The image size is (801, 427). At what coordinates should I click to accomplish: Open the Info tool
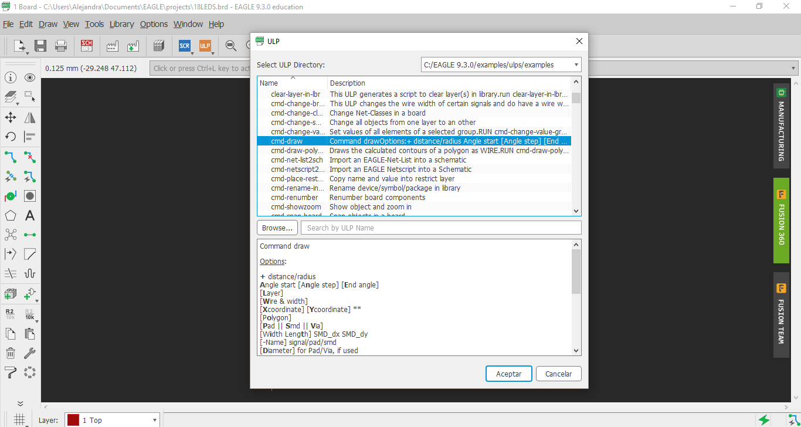[11, 77]
